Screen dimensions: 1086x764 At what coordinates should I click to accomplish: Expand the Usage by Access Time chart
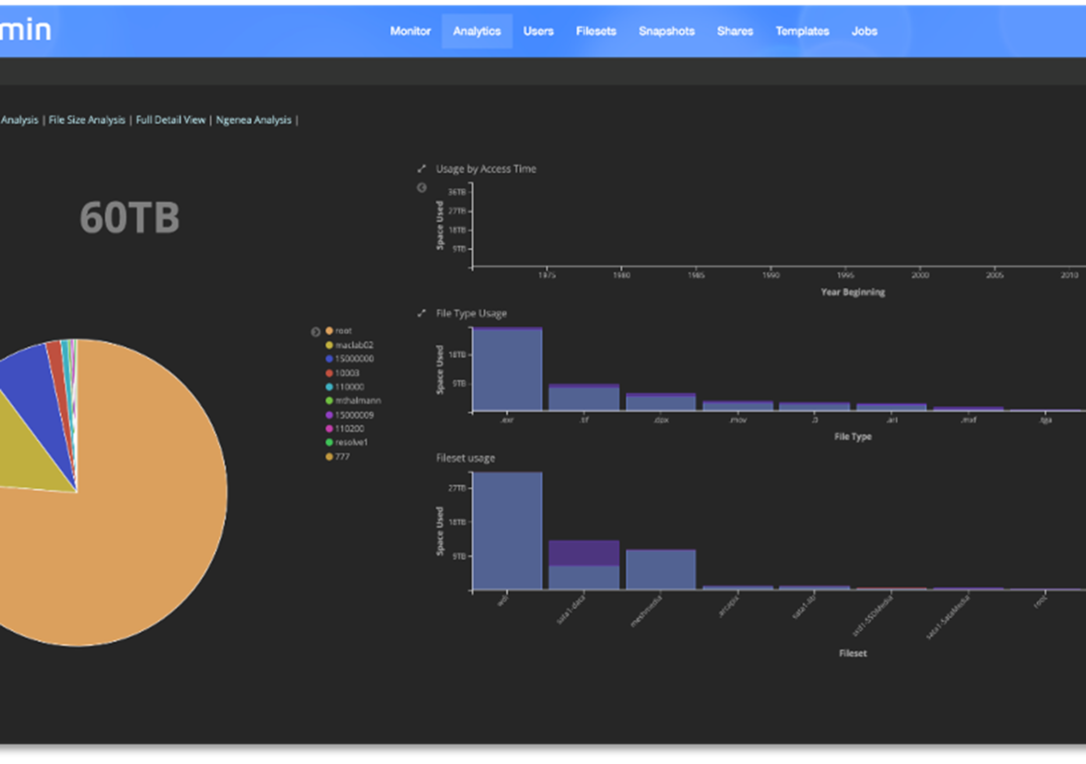click(x=421, y=169)
